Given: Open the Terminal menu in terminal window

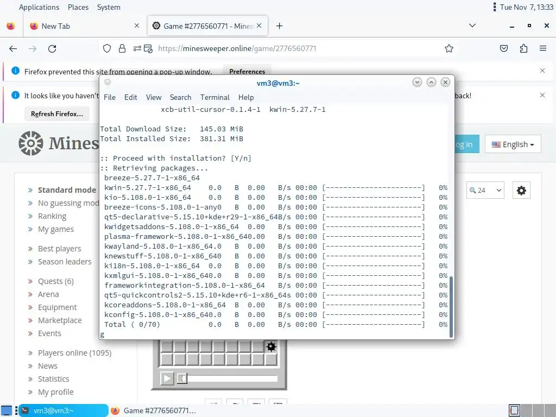Looking at the screenshot, I should [214, 97].
